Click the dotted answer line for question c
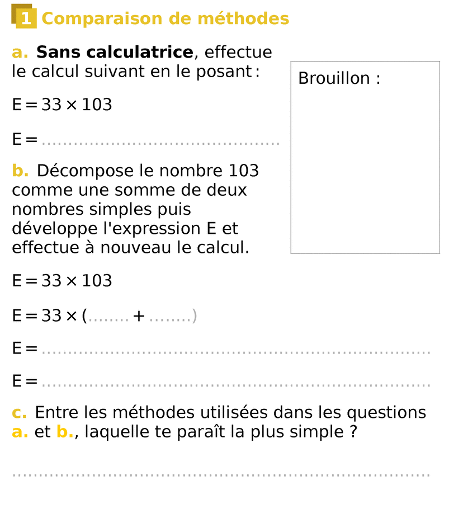Viewport: 449px width, 509px height. tap(221, 475)
